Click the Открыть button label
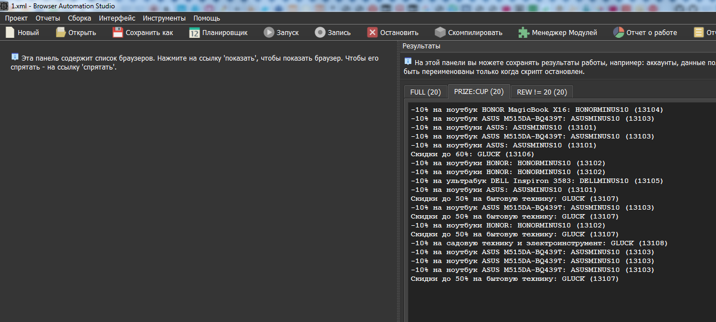The image size is (716, 322). (x=82, y=32)
